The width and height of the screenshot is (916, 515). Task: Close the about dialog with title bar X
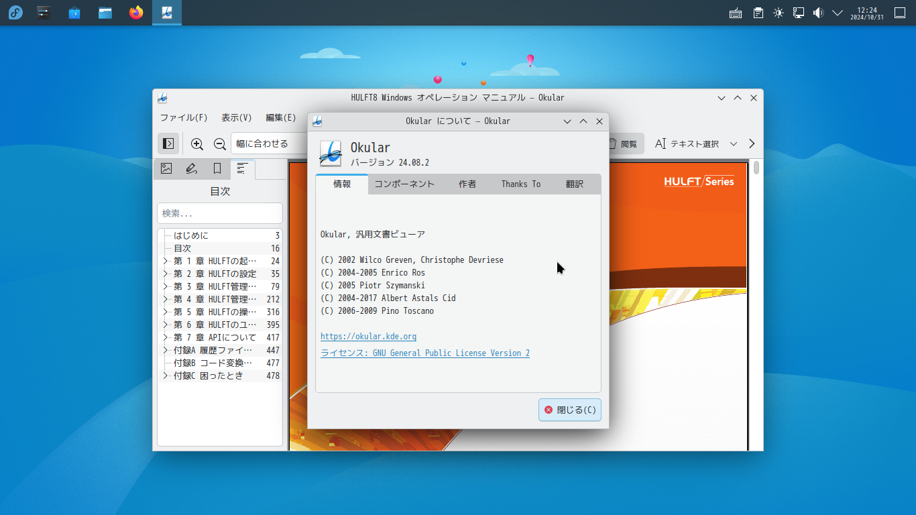click(599, 121)
